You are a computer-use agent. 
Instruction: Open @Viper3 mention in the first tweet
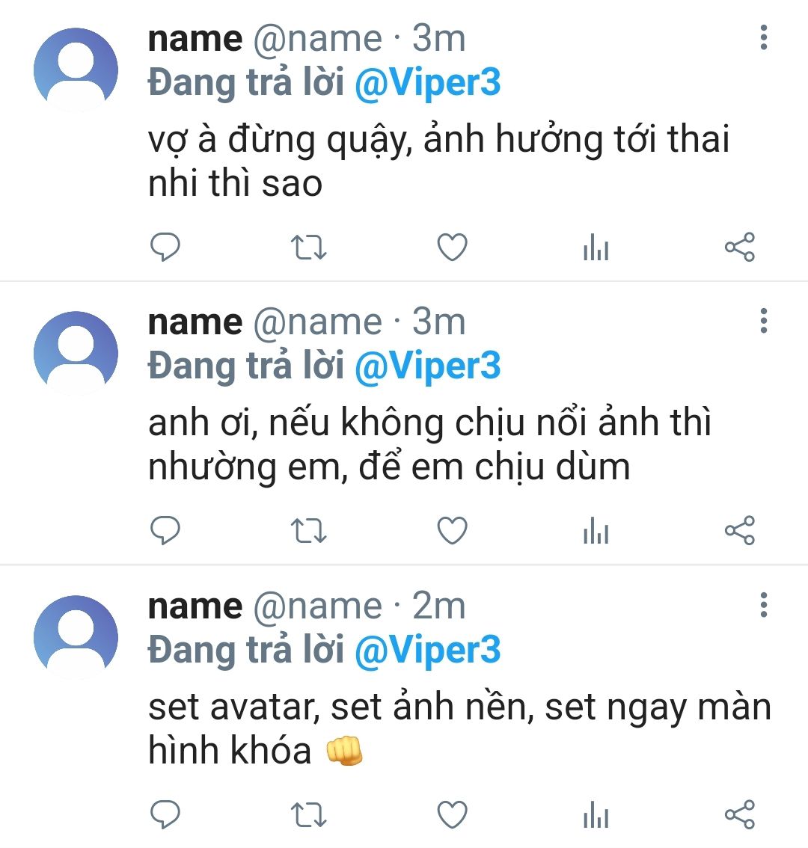(426, 83)
